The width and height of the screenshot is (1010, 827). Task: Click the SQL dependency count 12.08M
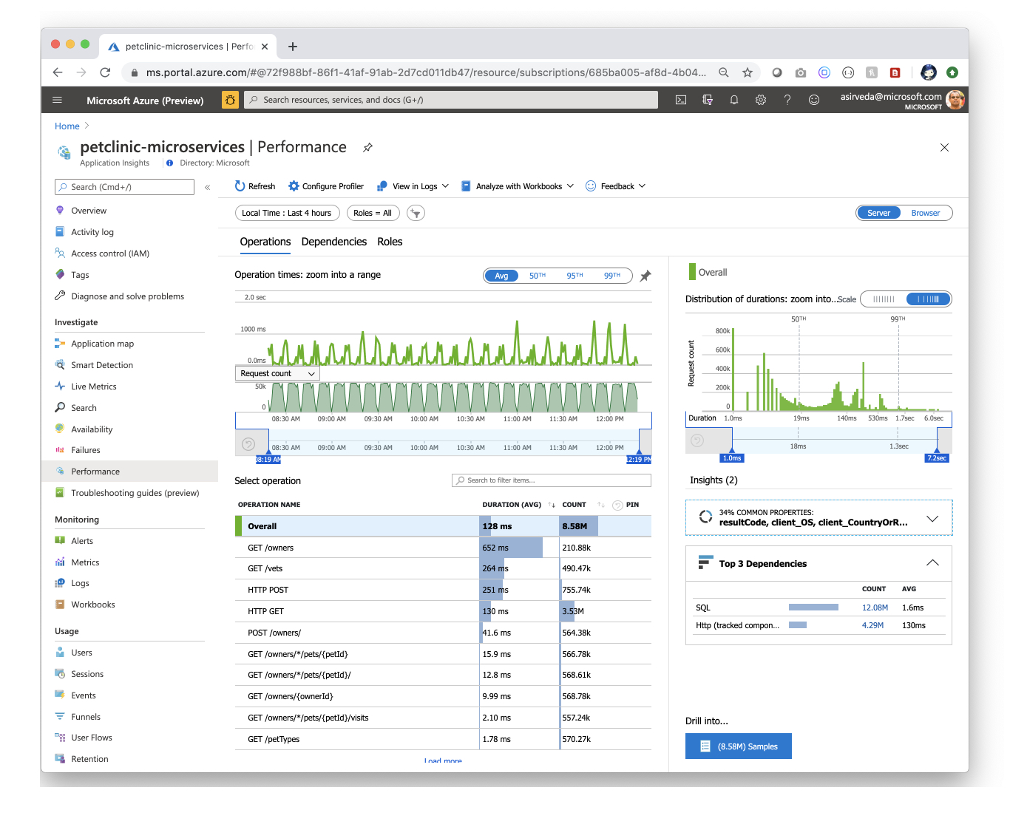pyautogui.click(x=875, y=608)
